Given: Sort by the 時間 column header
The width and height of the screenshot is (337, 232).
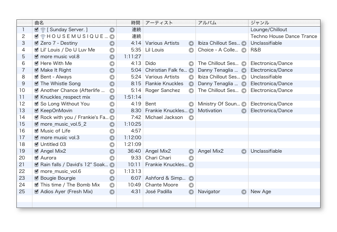Looking at the screenshot, I should coord(130,23).
